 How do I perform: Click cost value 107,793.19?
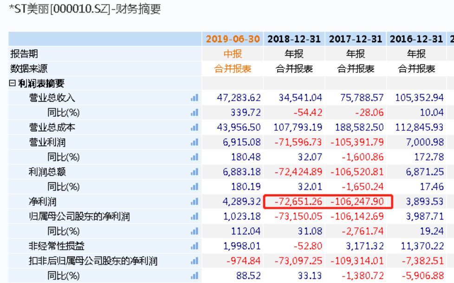coord(298,127)
